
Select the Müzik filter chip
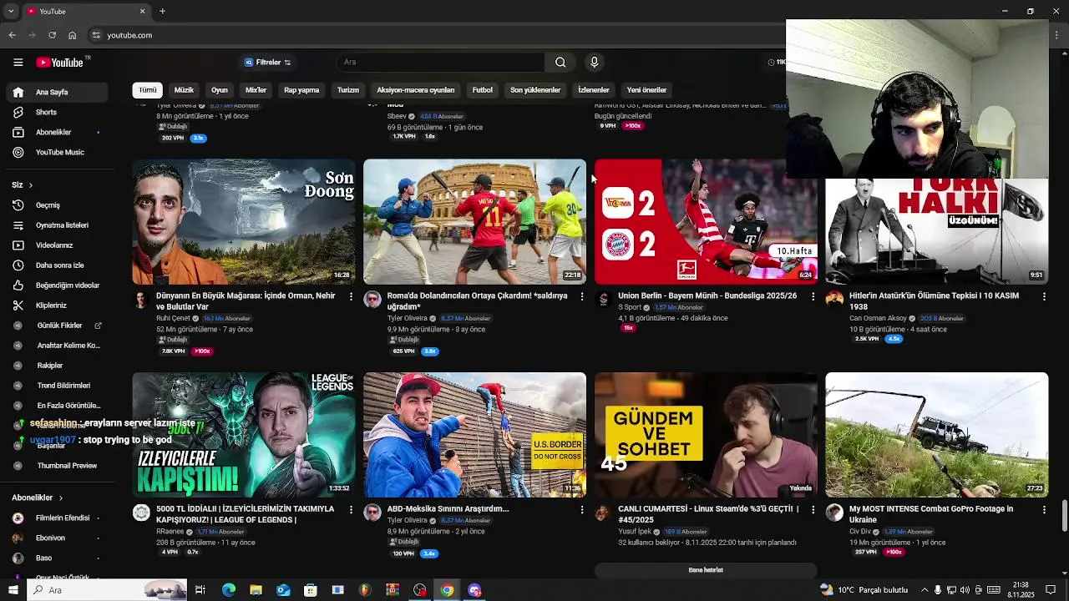click(x=184, y=90)
